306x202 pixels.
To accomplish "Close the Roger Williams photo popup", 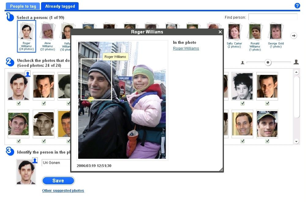I will 220,32.
